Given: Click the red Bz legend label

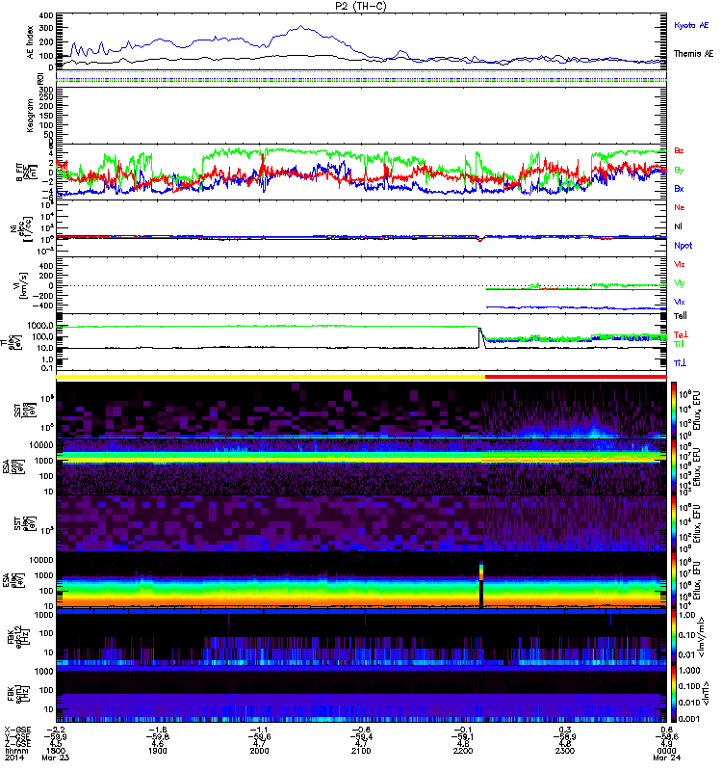Looking at the screenshot, I should point(679,150).
